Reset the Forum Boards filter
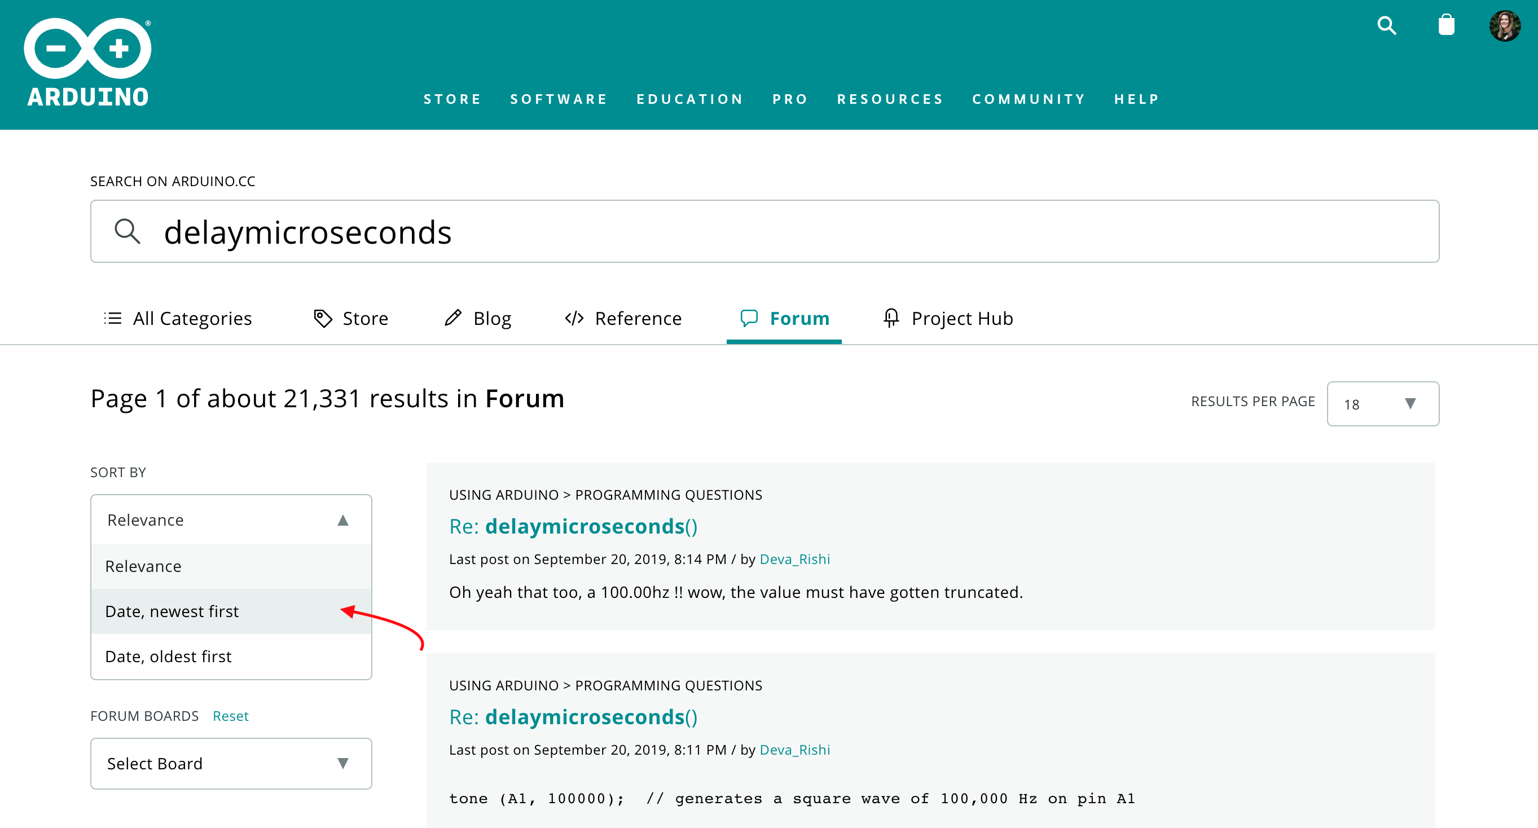This screenshot has height=828, width=1538. tap(230, 716)
